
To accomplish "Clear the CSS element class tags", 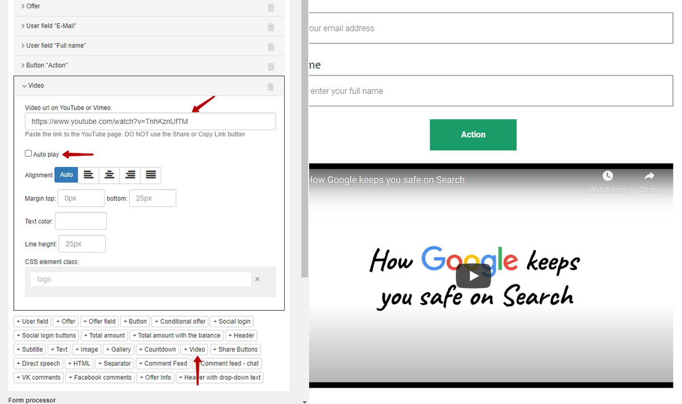I will (257, 279).
